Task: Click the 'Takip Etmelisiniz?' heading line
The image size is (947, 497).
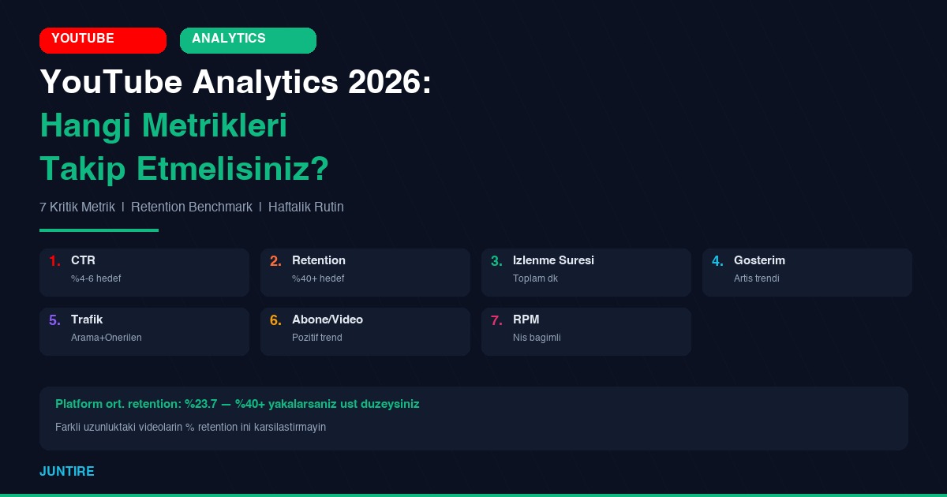Action: pos(185,169)
